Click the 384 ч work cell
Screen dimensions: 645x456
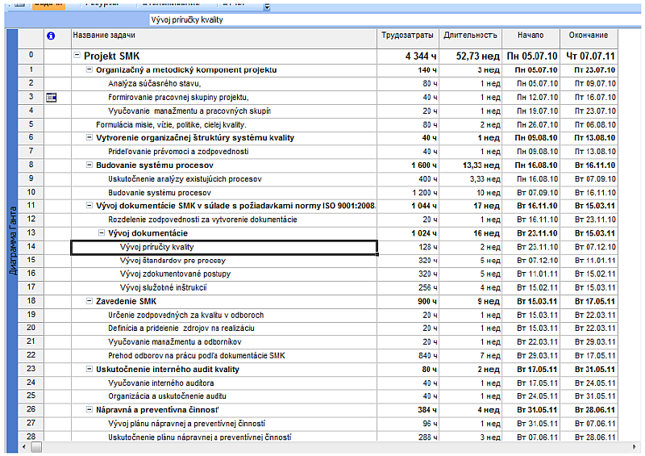(408, 410)
